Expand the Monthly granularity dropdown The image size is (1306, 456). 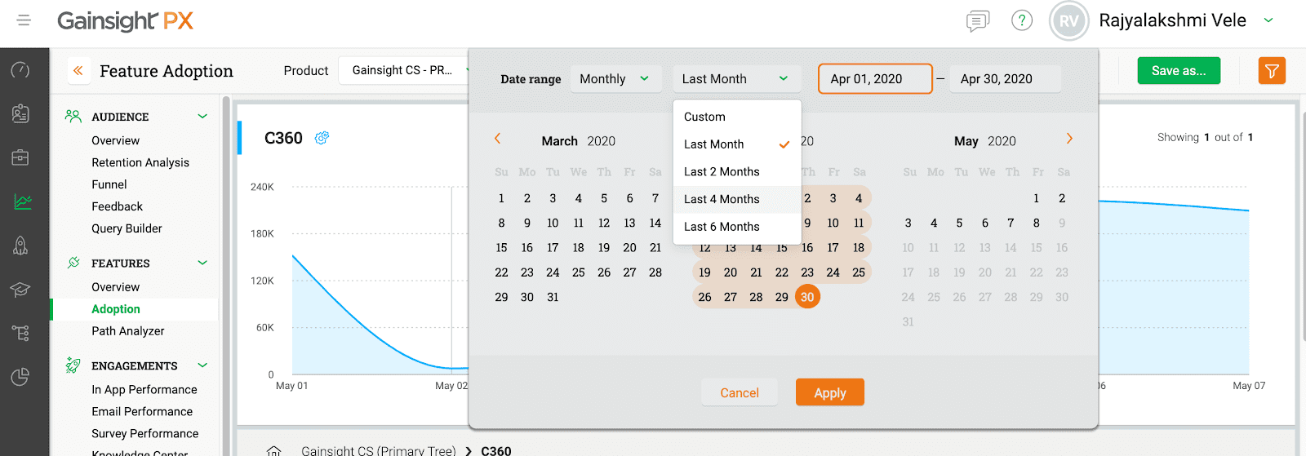click(615, 79)
